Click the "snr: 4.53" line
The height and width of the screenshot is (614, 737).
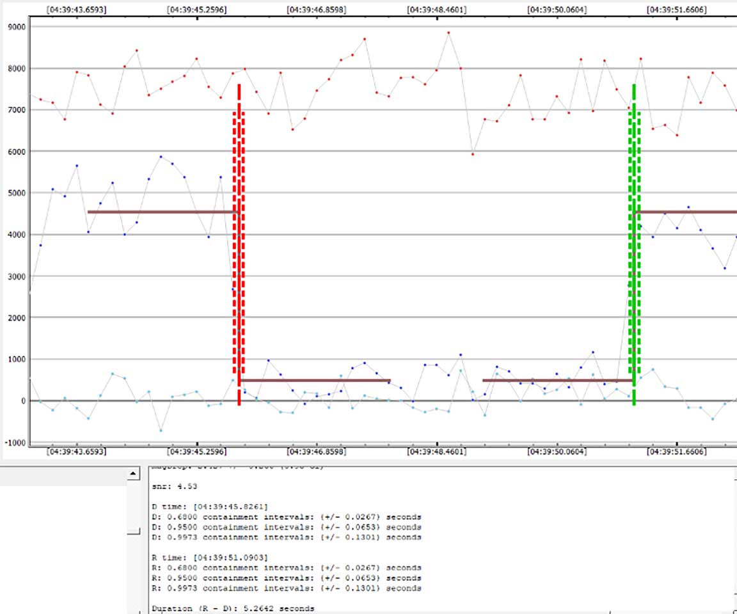[175, 486]
